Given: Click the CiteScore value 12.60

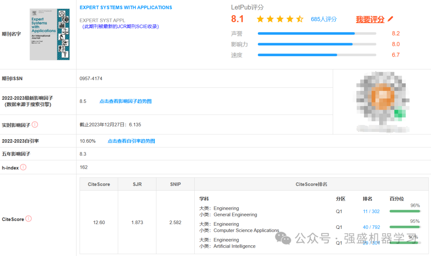Looking at the screenshot, I should [99, 223].
